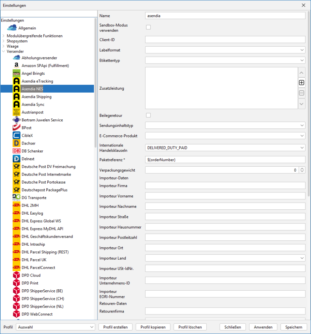This screenshot has height=334, width=311.
Task: Select the DPD Cloud box icon
Action: [x=16, y=275]
